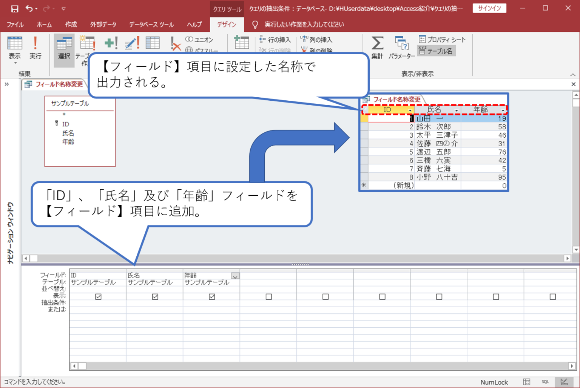Viewport: 580px width, 388px height.
Task: Open the 年齢 column header dropdown in the datasheet
Action: (503, 110)
